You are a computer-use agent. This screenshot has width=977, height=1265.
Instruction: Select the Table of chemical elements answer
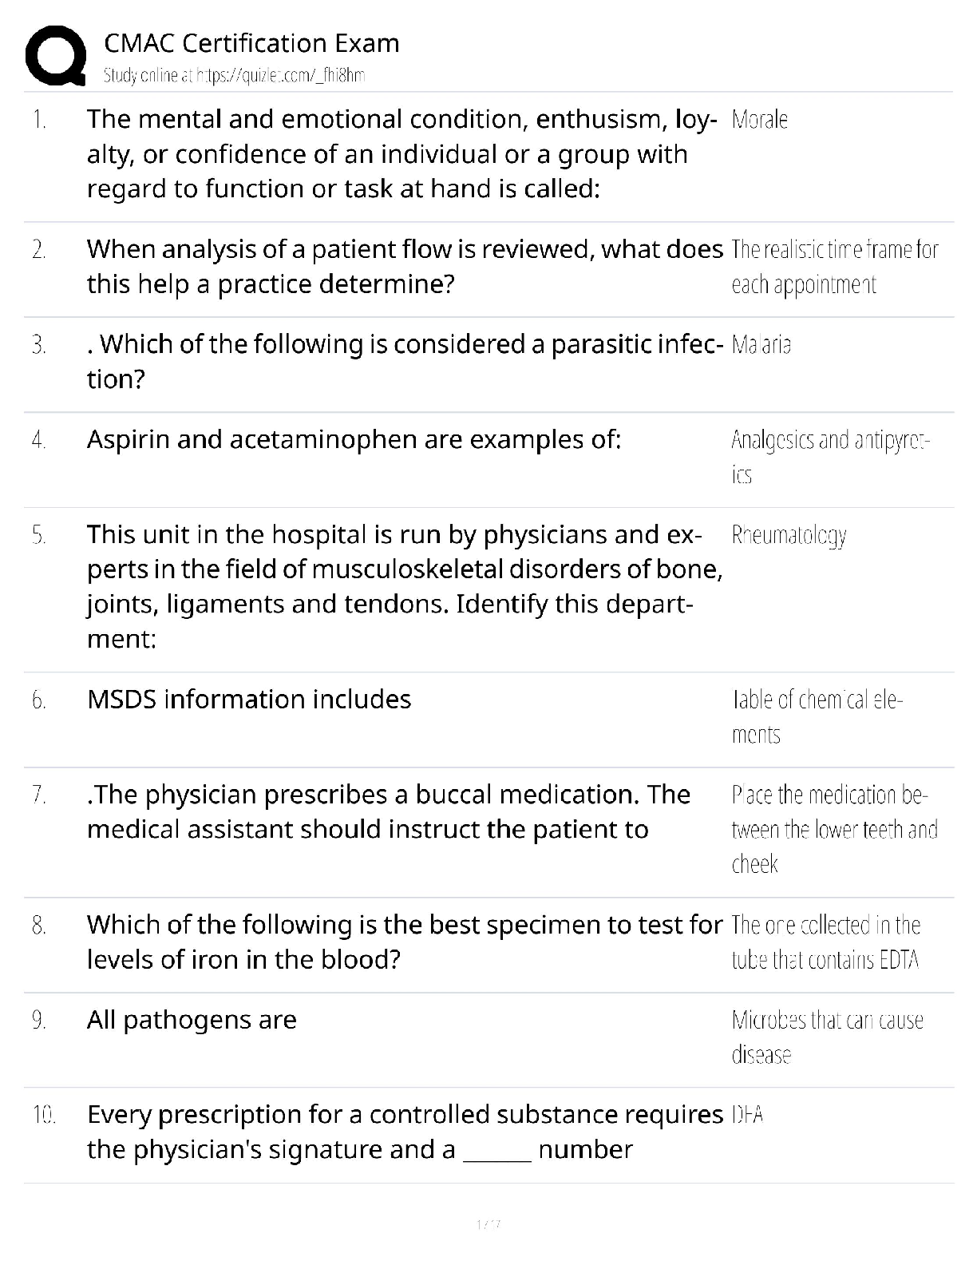[x=817, y=716]
